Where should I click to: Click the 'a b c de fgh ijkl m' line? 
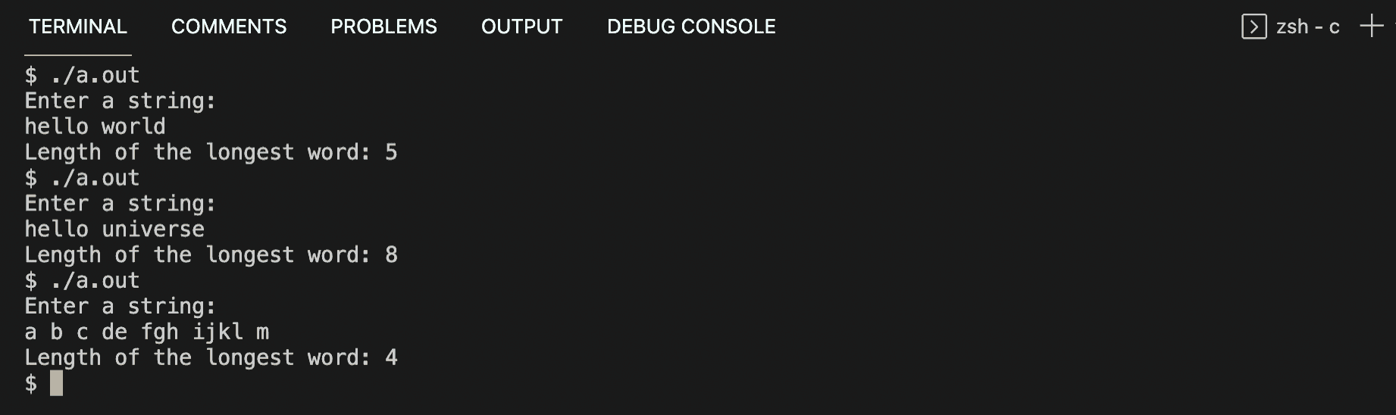pos(147,332)
